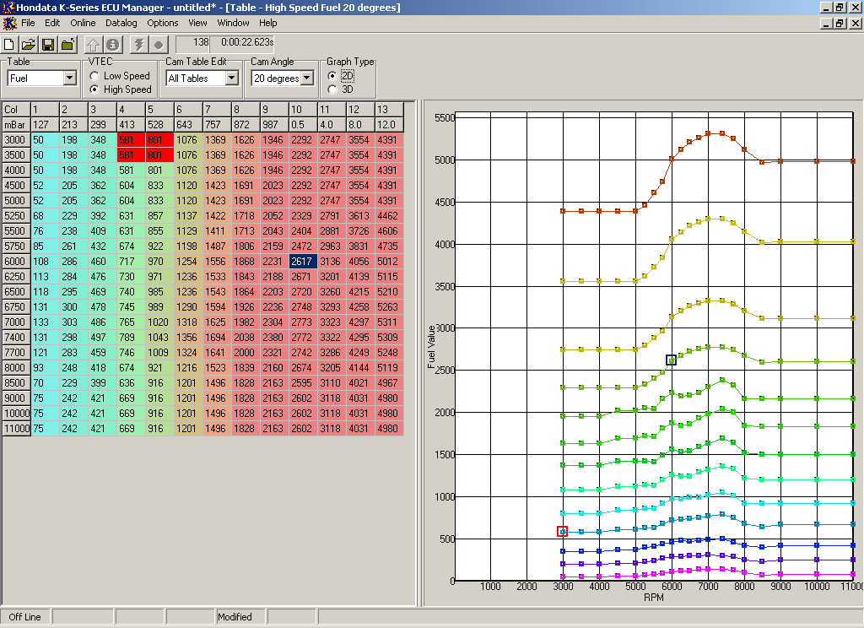Click the document icon beside File menu

tap(9, 23)
